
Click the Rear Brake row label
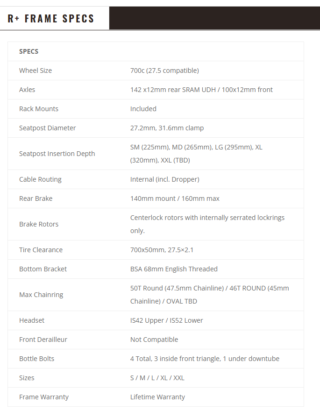[x=36, y=198]
